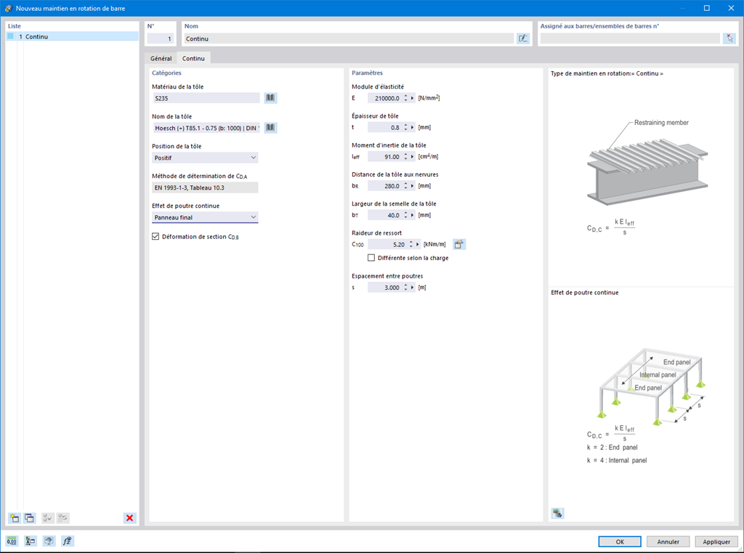Click the continuous beam effect diagram
This screenshot has height=553, width=744.
click(652, 387)
